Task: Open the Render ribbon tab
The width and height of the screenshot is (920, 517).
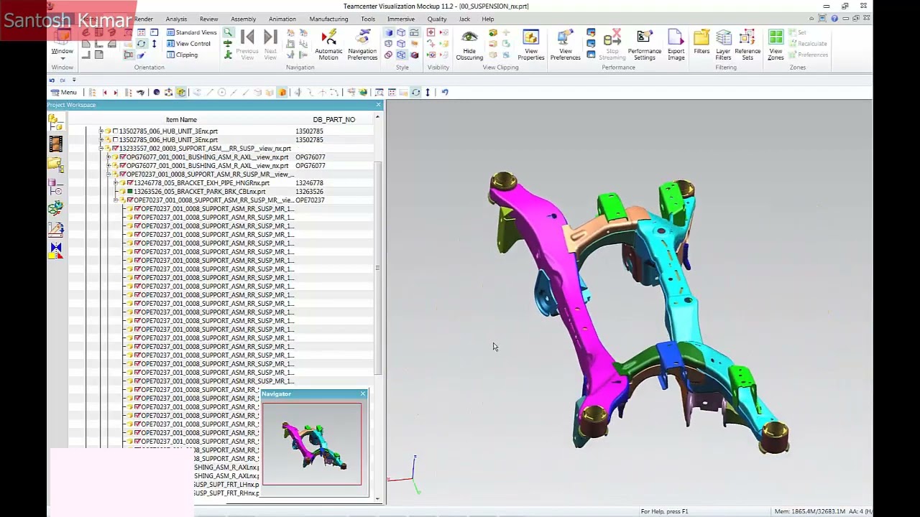Action: click(143, 19)
